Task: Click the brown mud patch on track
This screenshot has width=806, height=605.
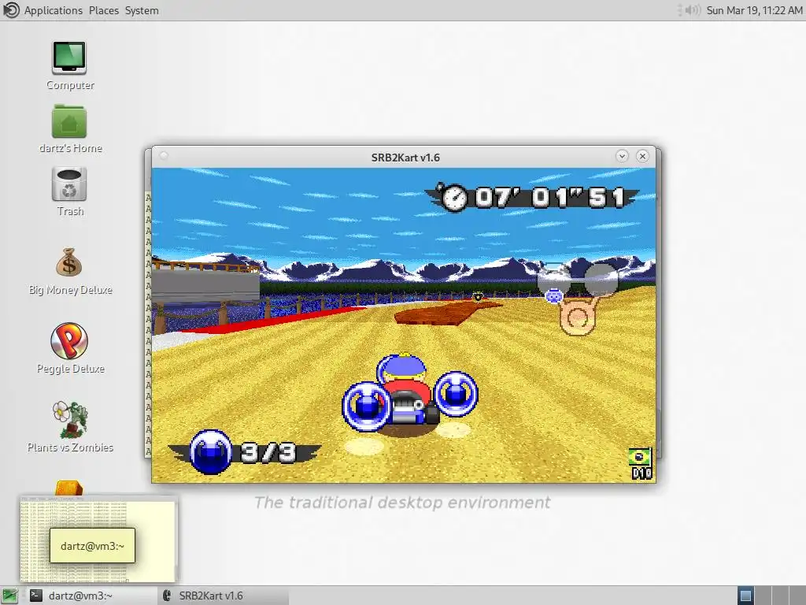Action: tap(446, 312)
